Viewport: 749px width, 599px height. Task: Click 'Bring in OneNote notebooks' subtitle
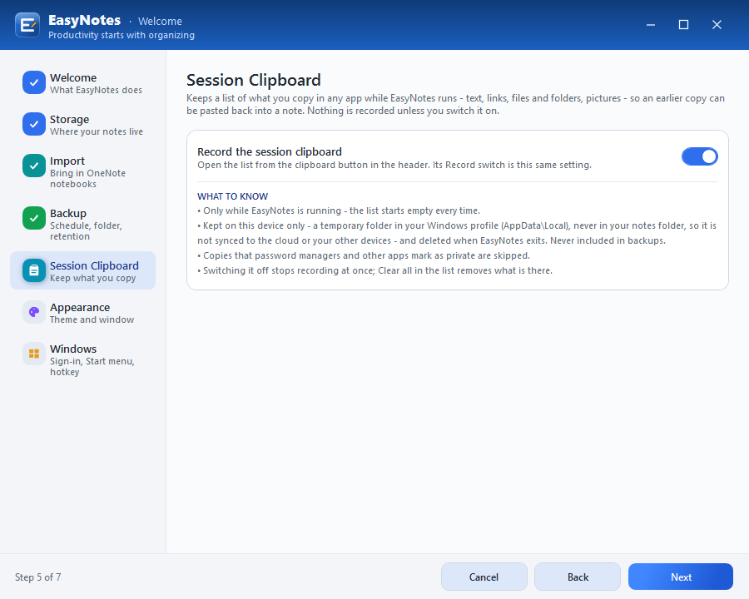pyautogui.click(x=88, y=179)
